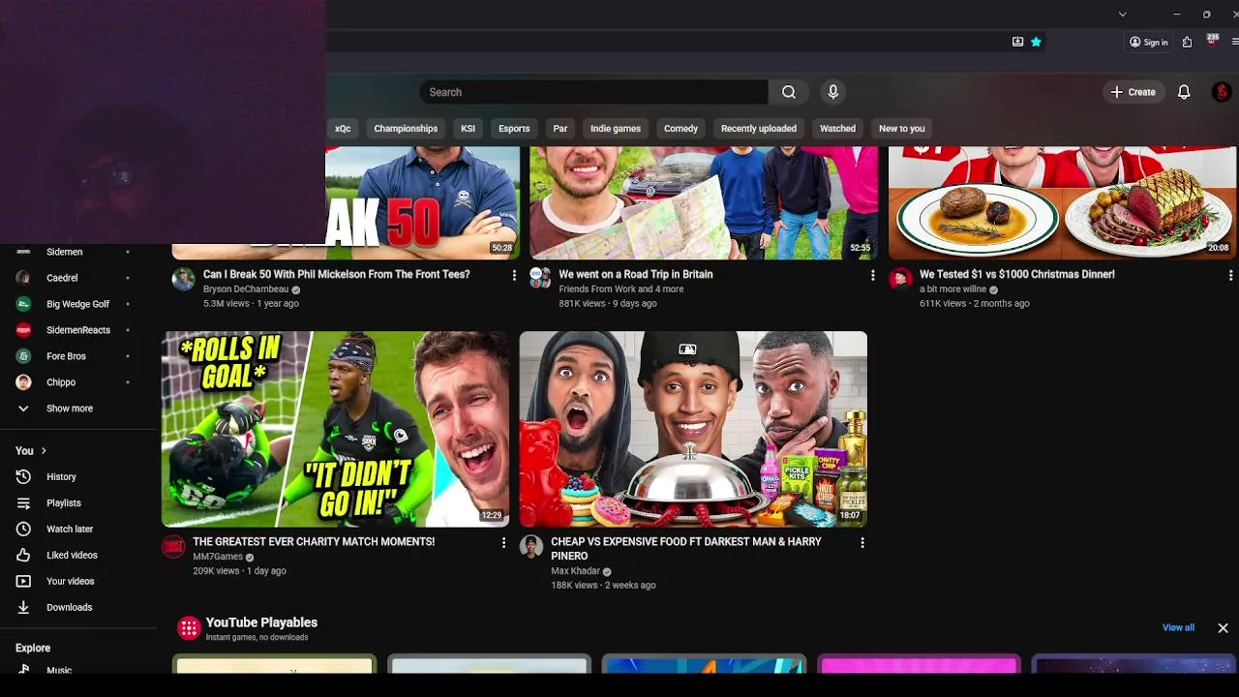Play the Greatest Ever Charity Match thumbnail
1239x697 pixels.
335,429
